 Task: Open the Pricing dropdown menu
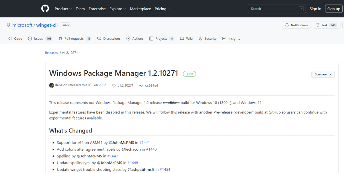point(163,9)
